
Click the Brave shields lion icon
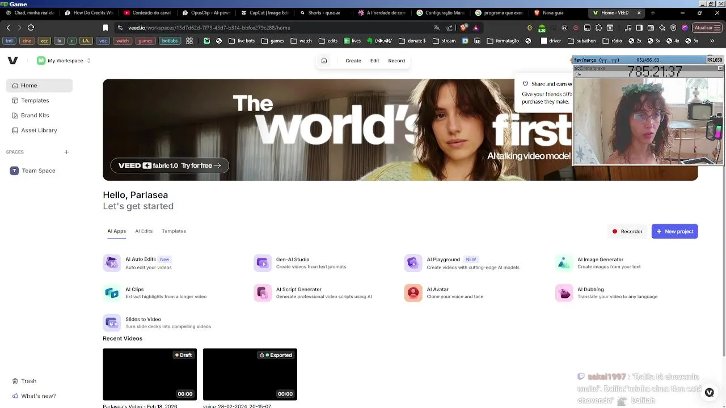463,27
